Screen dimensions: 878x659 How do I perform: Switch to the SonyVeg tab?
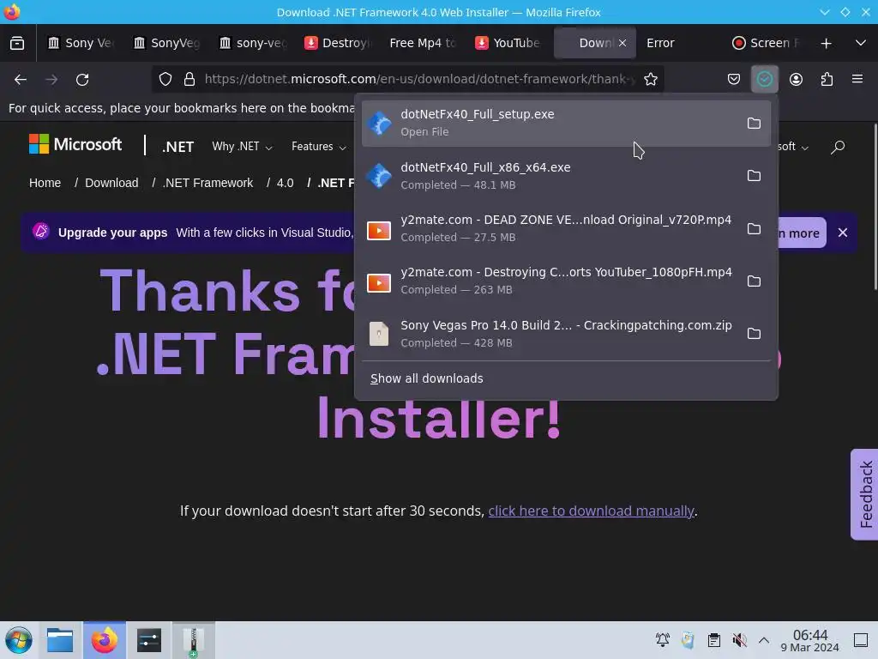167,43
